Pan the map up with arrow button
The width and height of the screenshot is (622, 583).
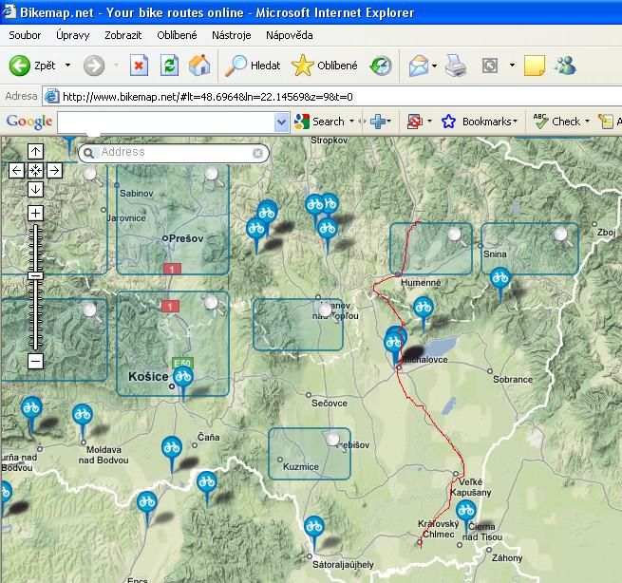[x=35, y=152]
